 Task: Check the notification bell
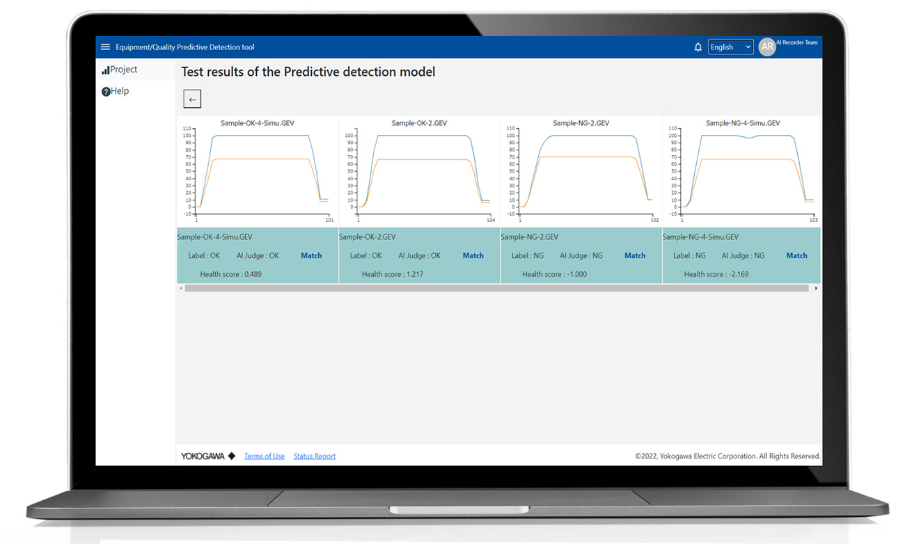pos(698,47)
